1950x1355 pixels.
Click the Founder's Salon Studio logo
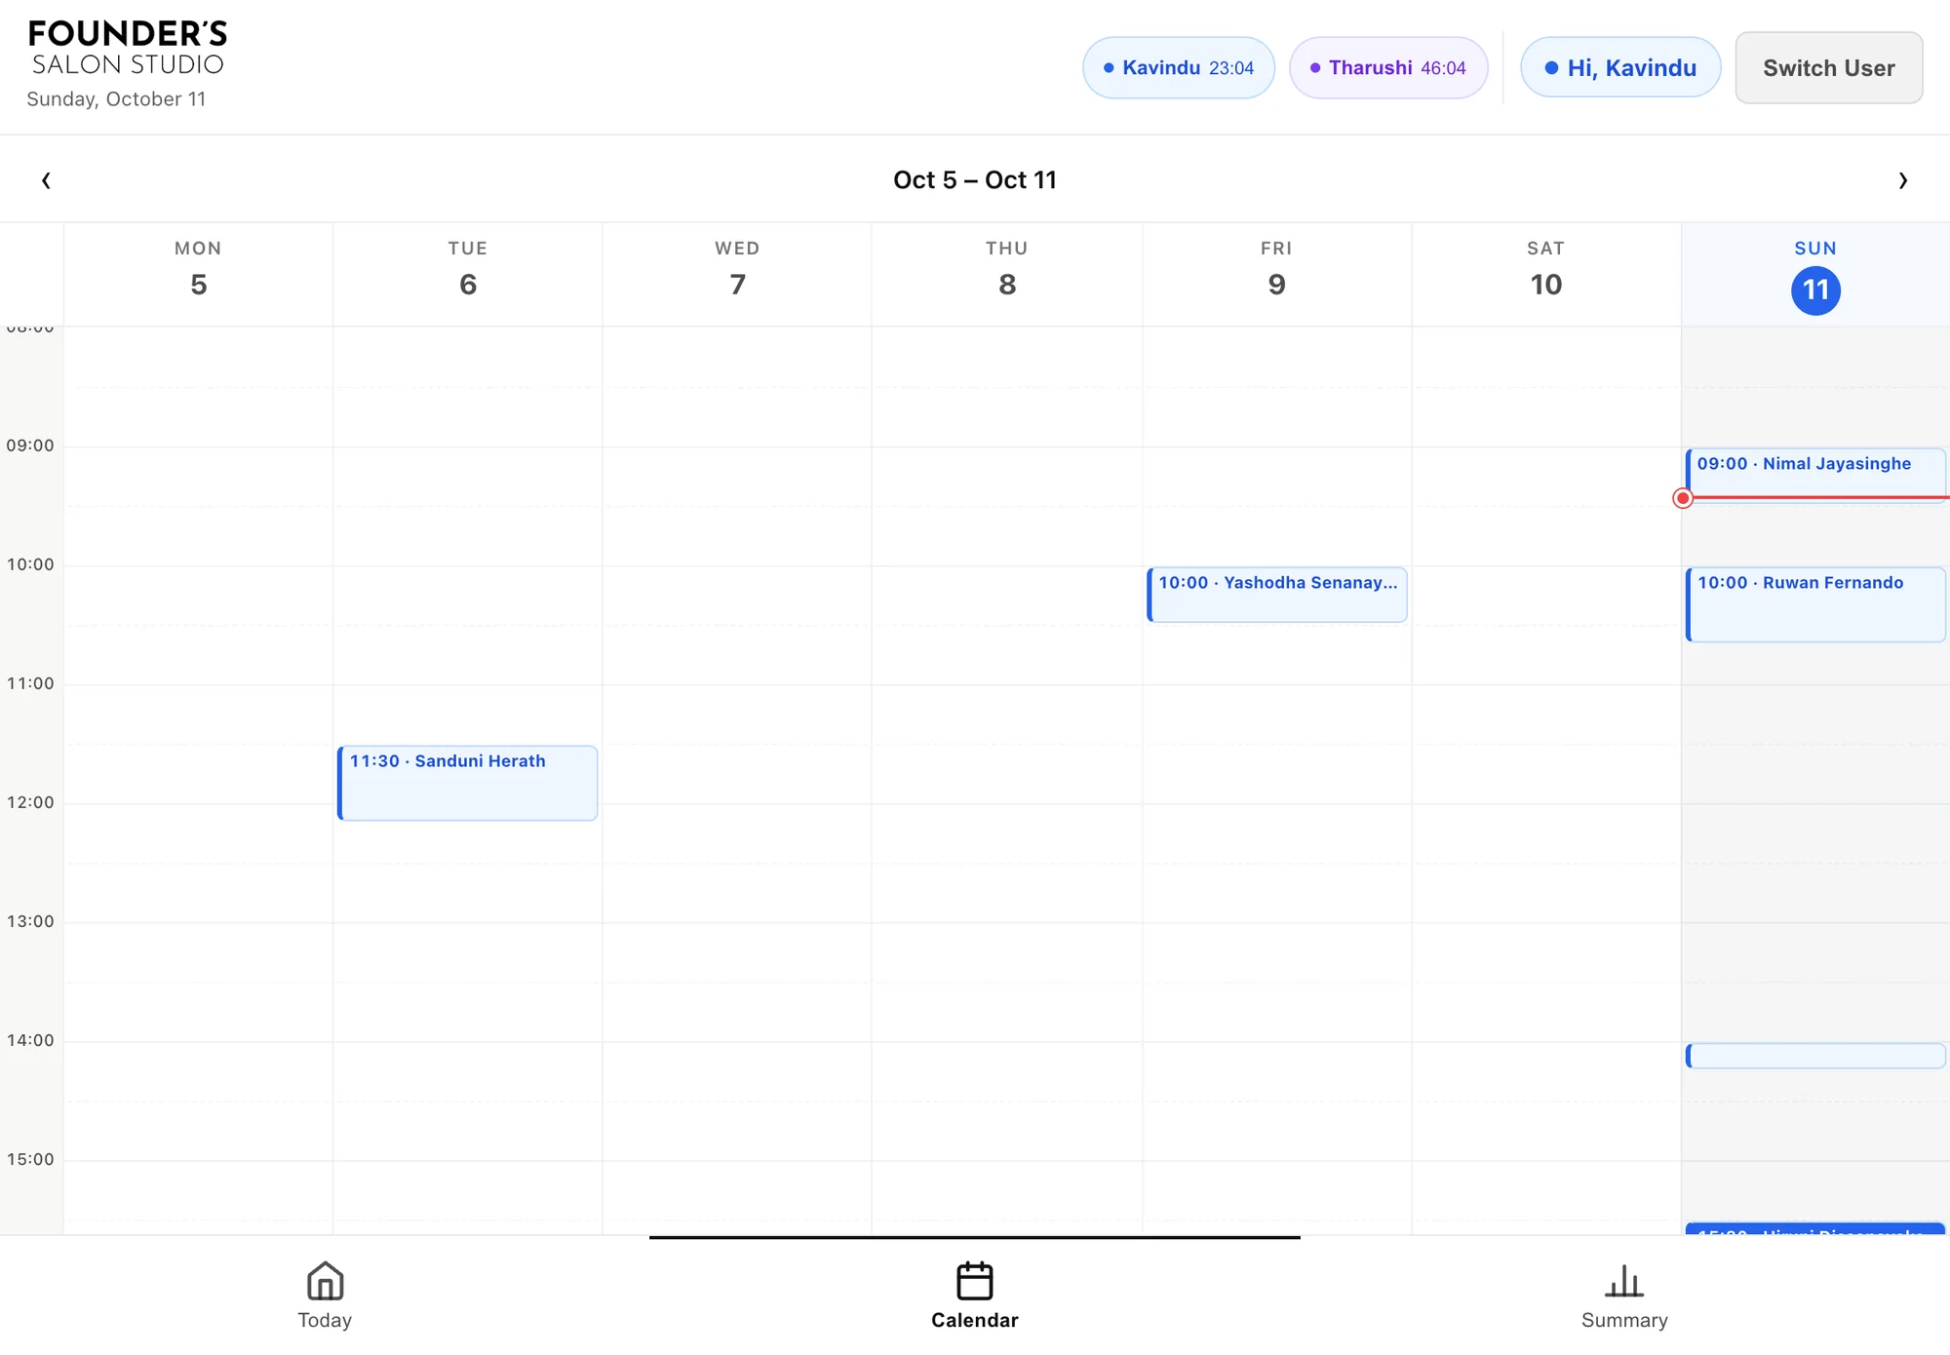pos(127,48)
